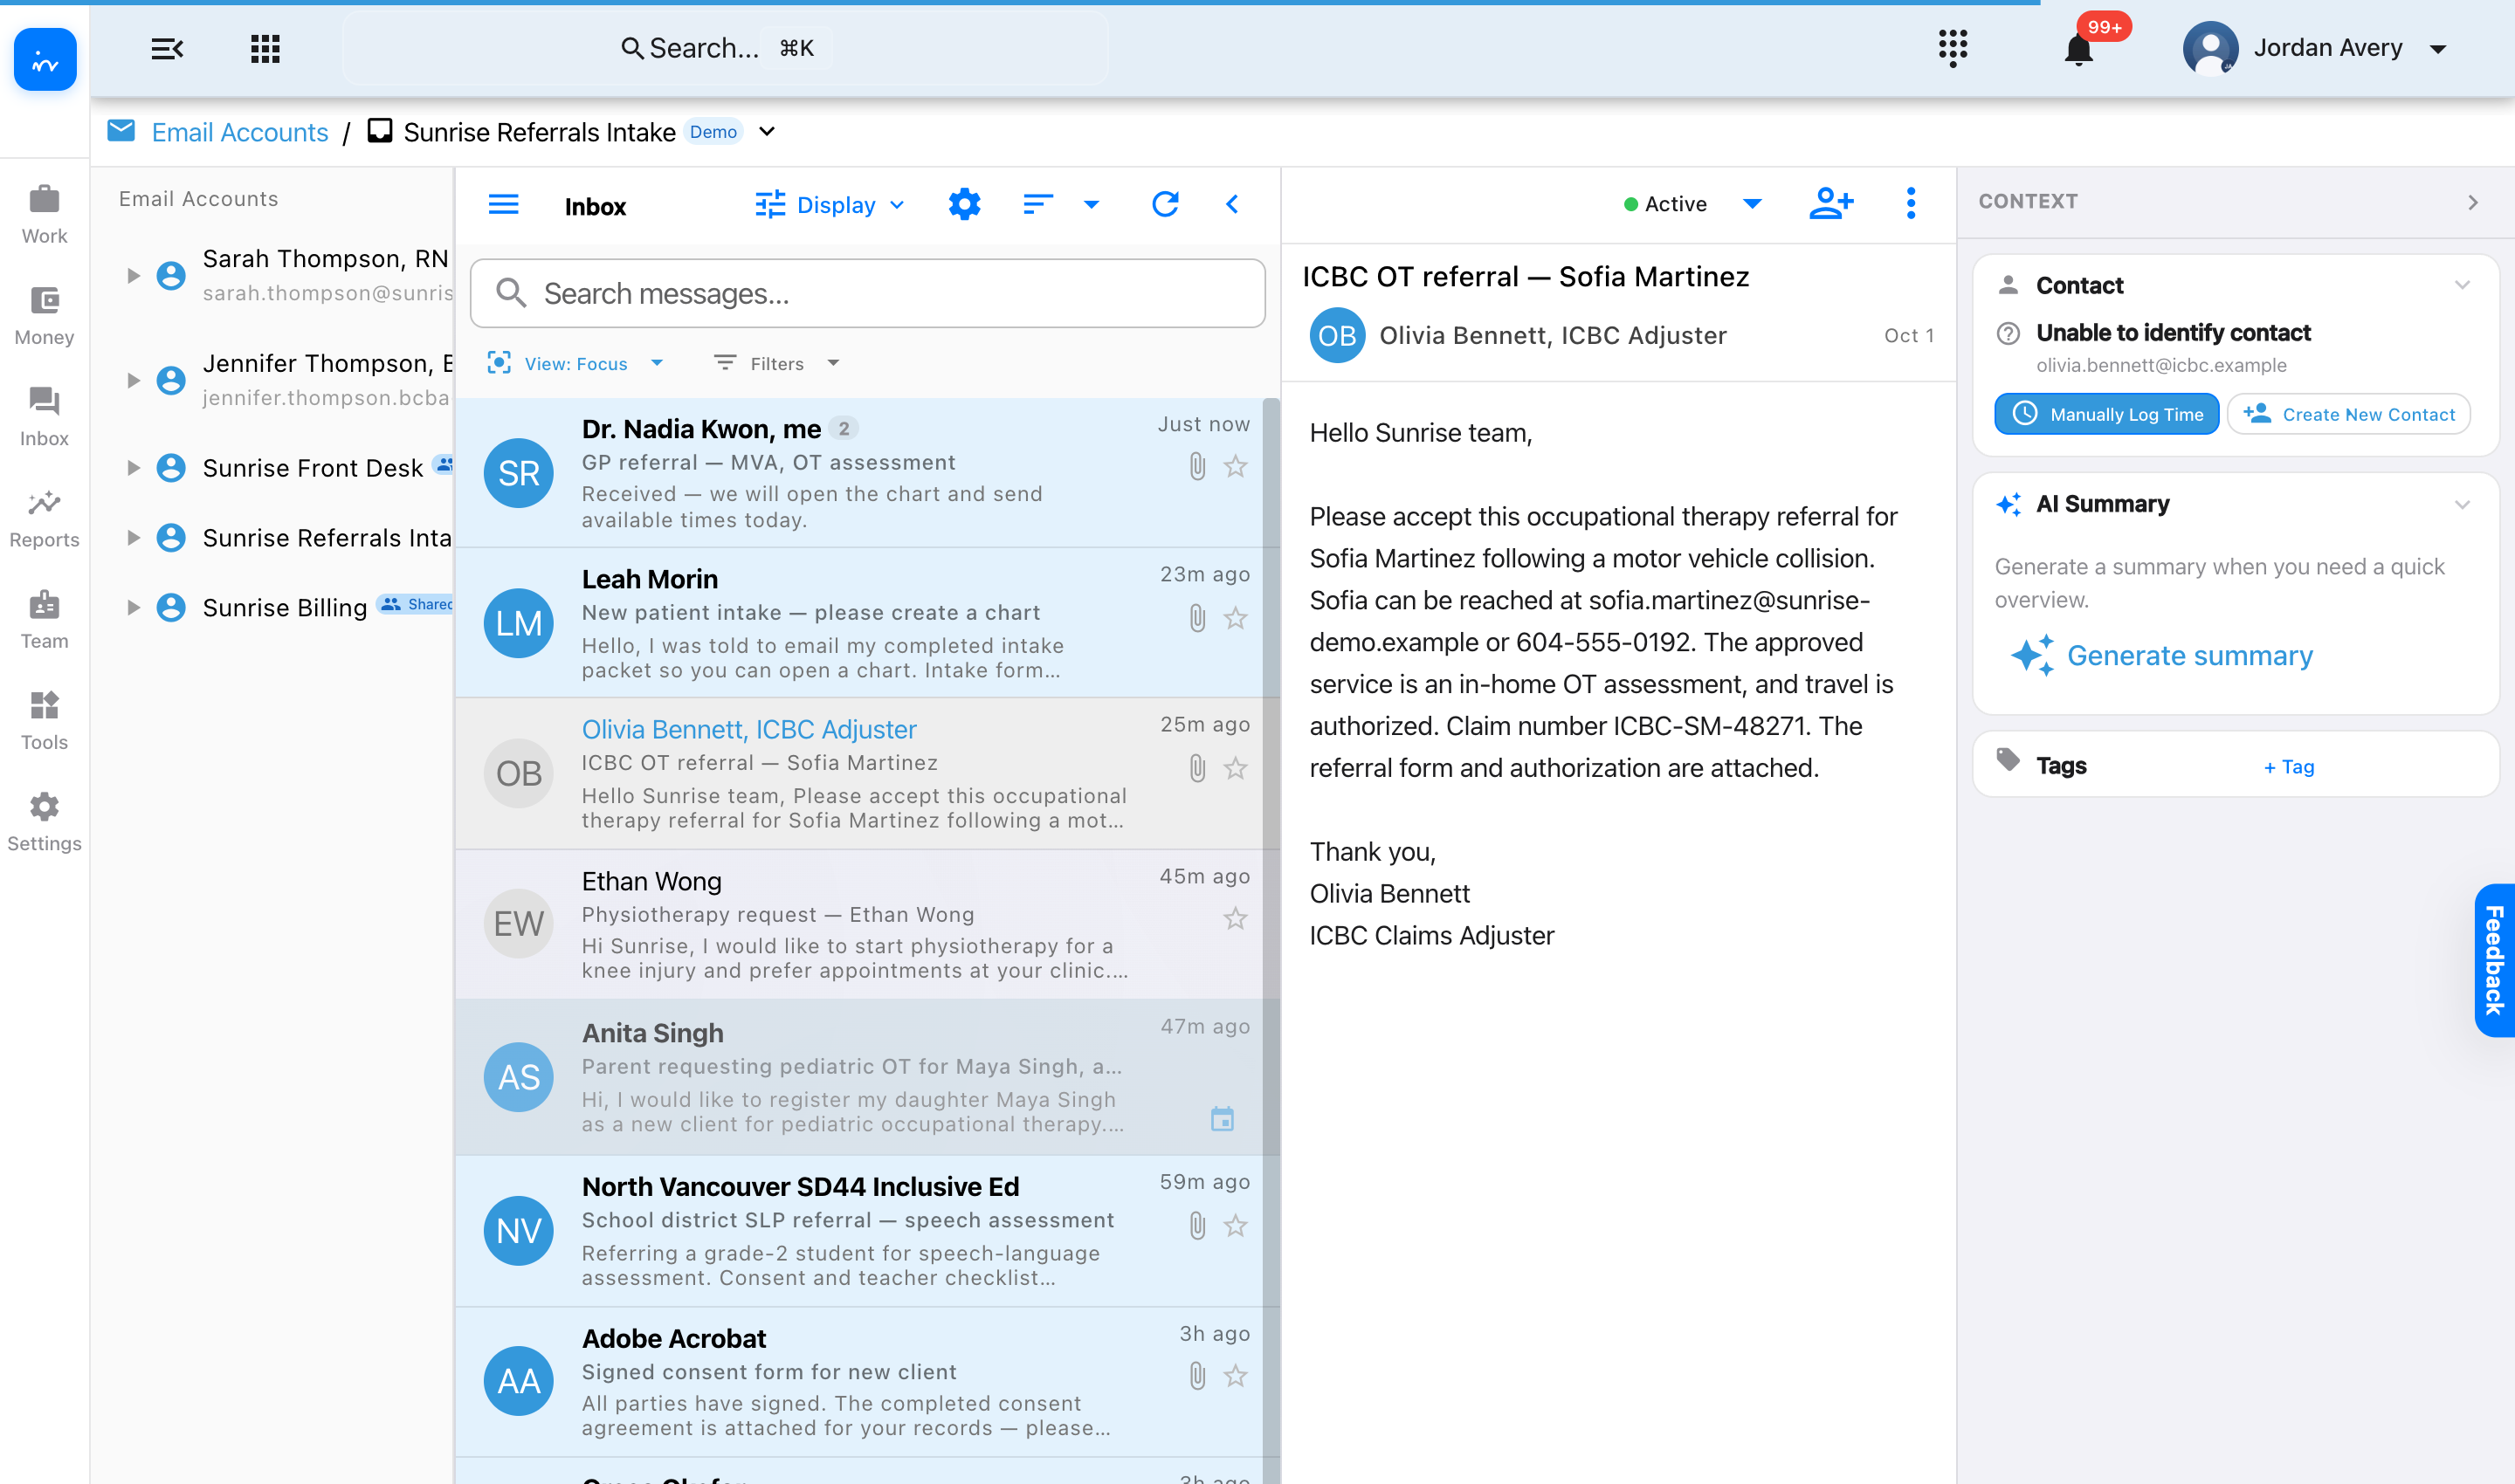Star the Ethan Wong message
2515x1484 pixels.
[1236, 918]
